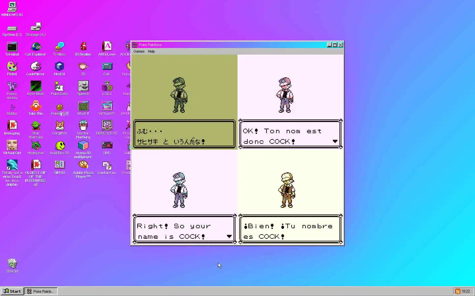
Task: Click the 13:22 taskbar clock
Action: click(x=466, y=291)
